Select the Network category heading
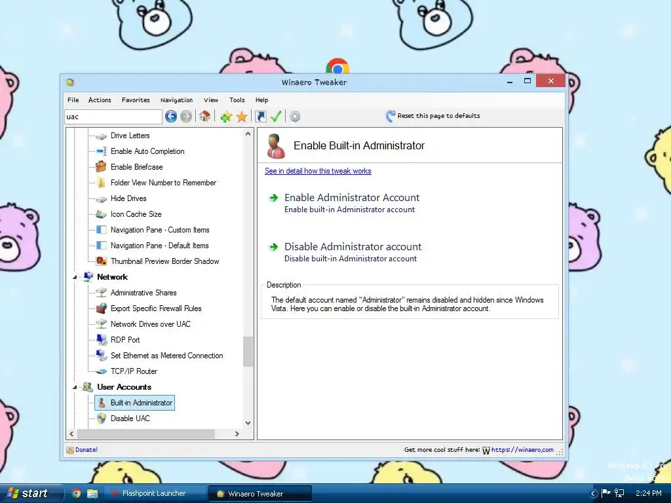 tap(112, 277)
